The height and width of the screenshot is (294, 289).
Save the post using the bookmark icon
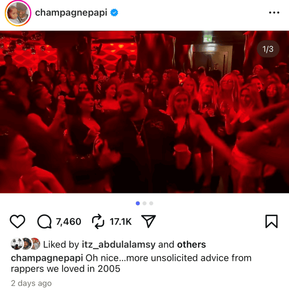point(271,221)
